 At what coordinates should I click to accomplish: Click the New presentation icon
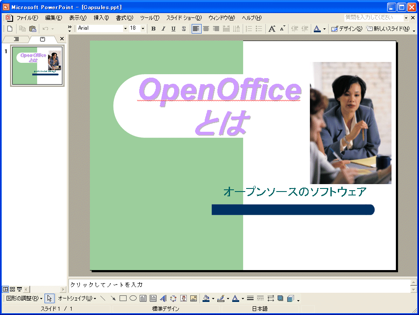10,29
